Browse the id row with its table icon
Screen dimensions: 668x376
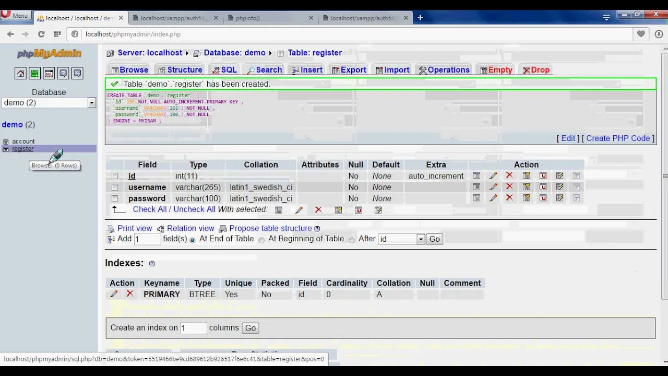pyautogui.click(x=476, y=176)
